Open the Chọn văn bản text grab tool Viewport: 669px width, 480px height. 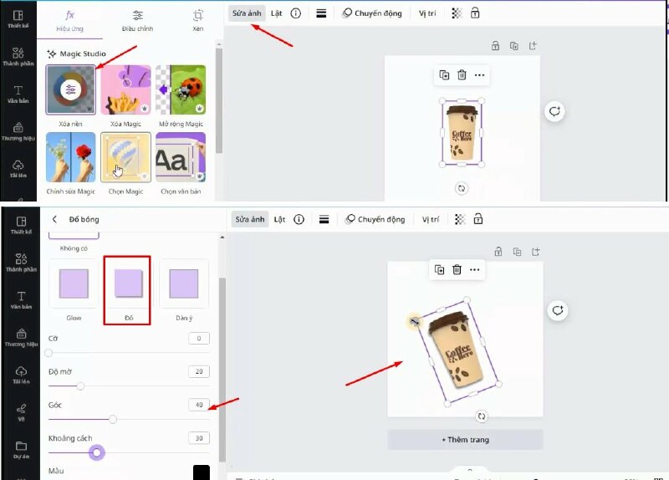[181, 157]
